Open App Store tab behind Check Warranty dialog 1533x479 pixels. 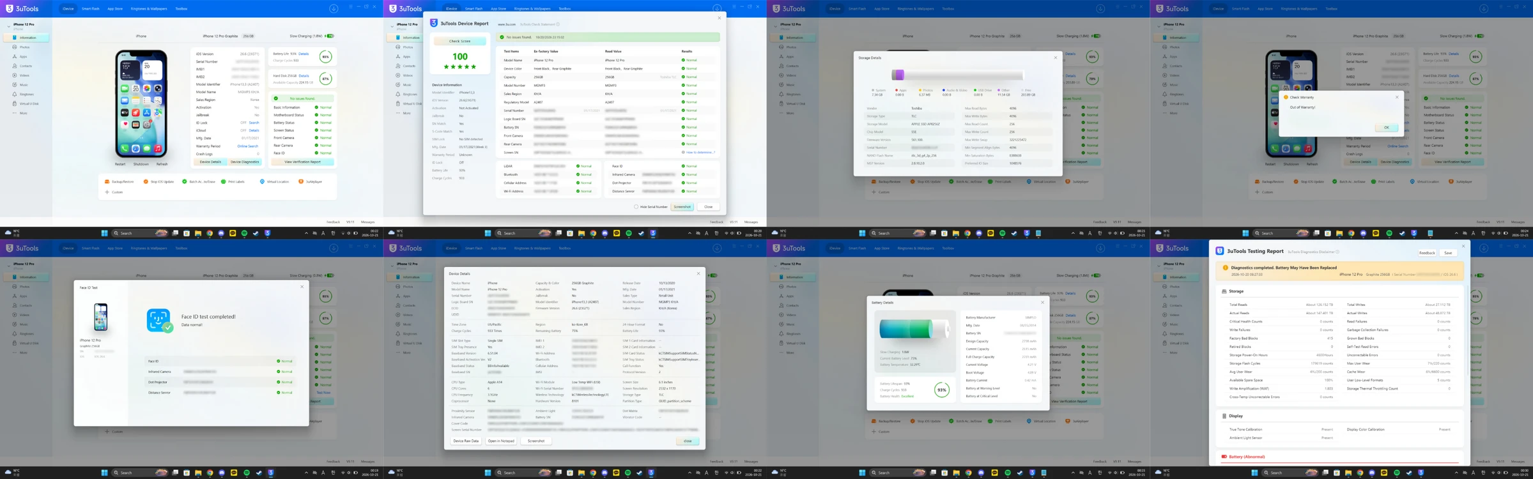click(1265, 9)
